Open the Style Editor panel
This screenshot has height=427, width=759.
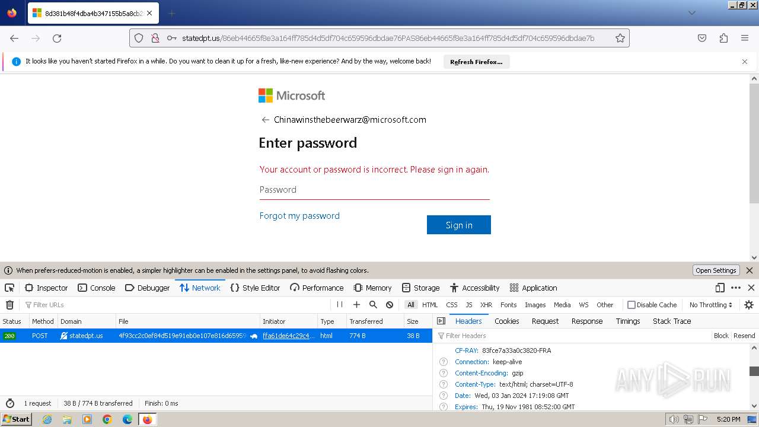(x=255, y=288)
